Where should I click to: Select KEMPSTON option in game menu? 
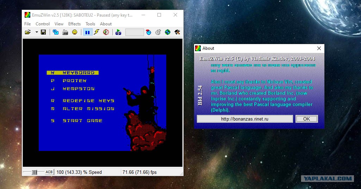(x=73, y=89)
